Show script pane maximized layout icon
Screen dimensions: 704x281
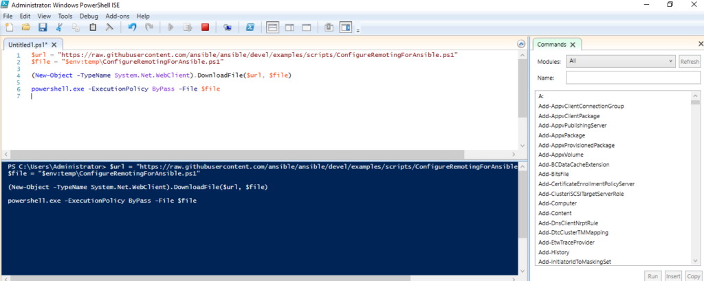pos(306,27)
